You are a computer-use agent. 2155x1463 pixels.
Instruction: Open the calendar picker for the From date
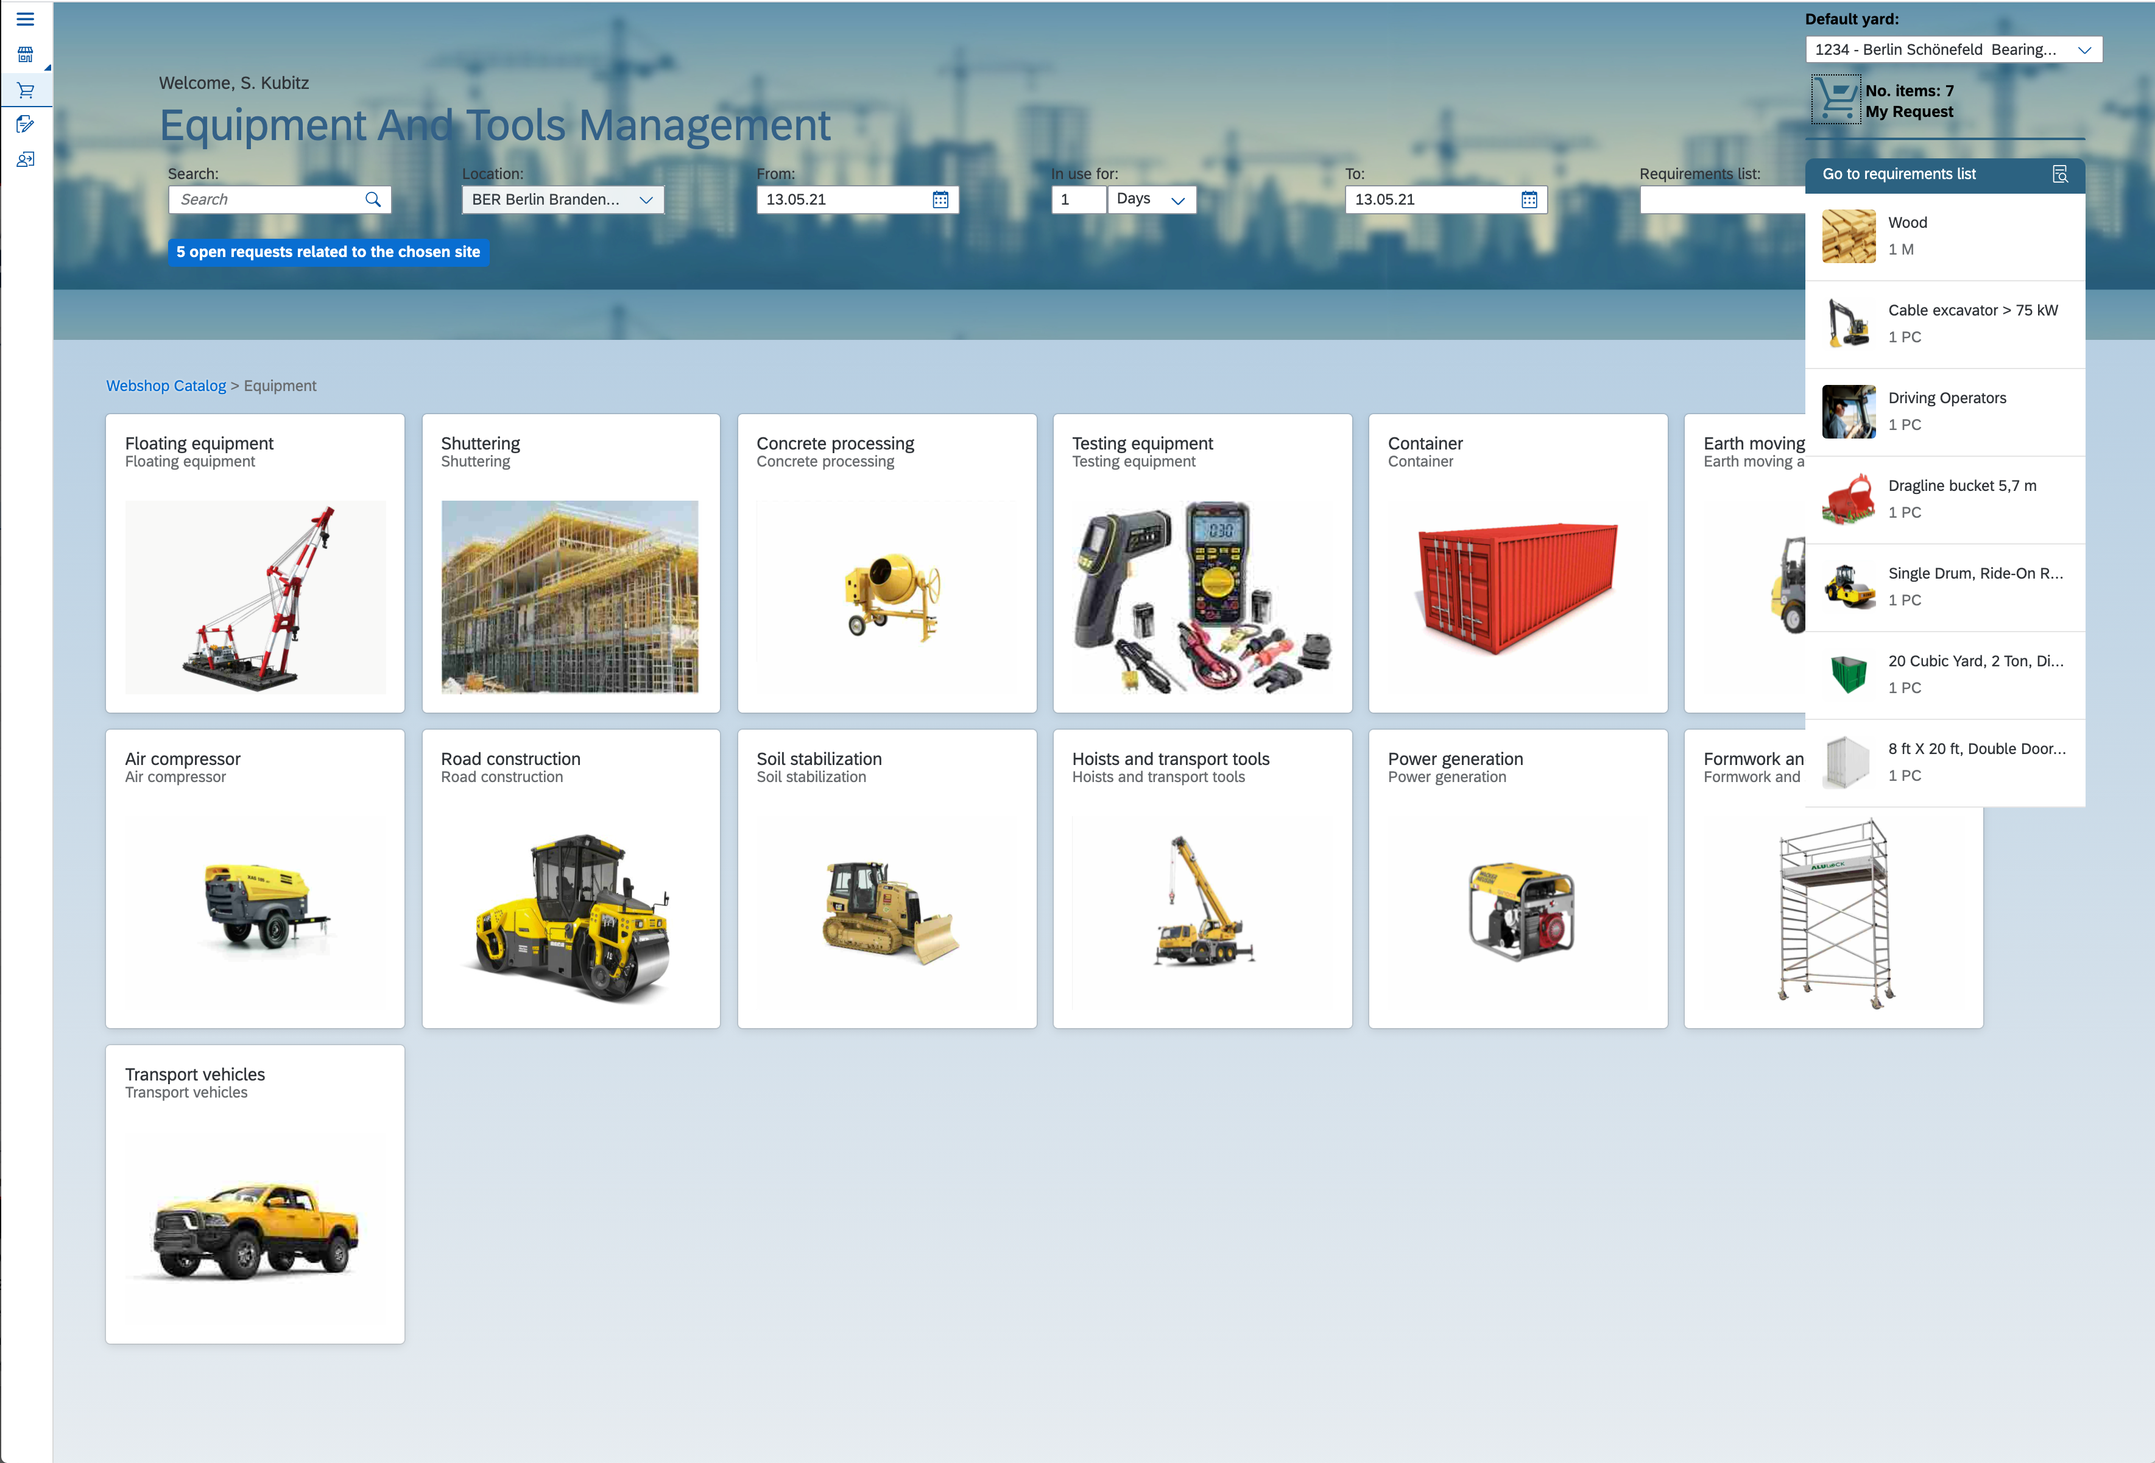[x=940, y=199]
